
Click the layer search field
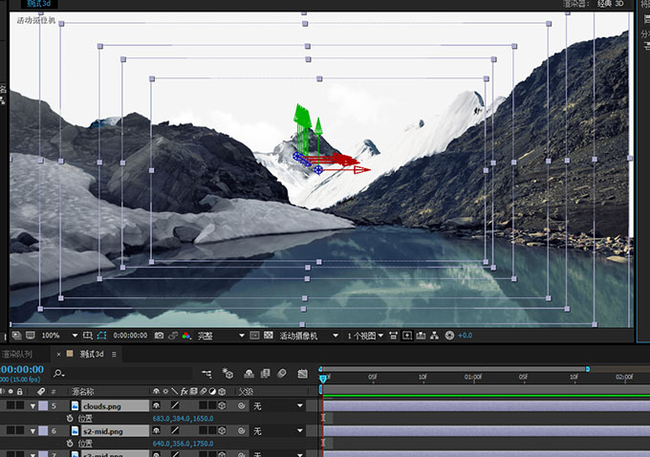click(x=122, y=374)
